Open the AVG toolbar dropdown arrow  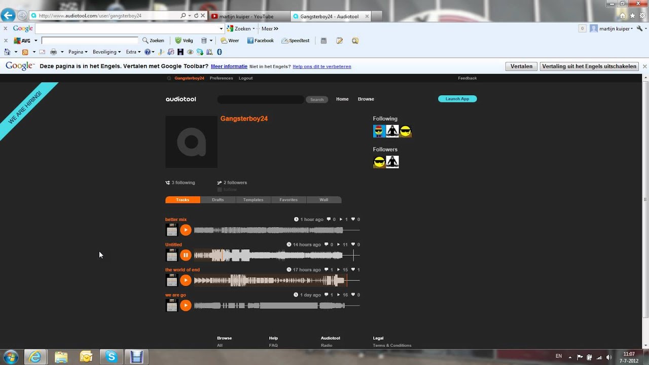[x=35, y=41]
